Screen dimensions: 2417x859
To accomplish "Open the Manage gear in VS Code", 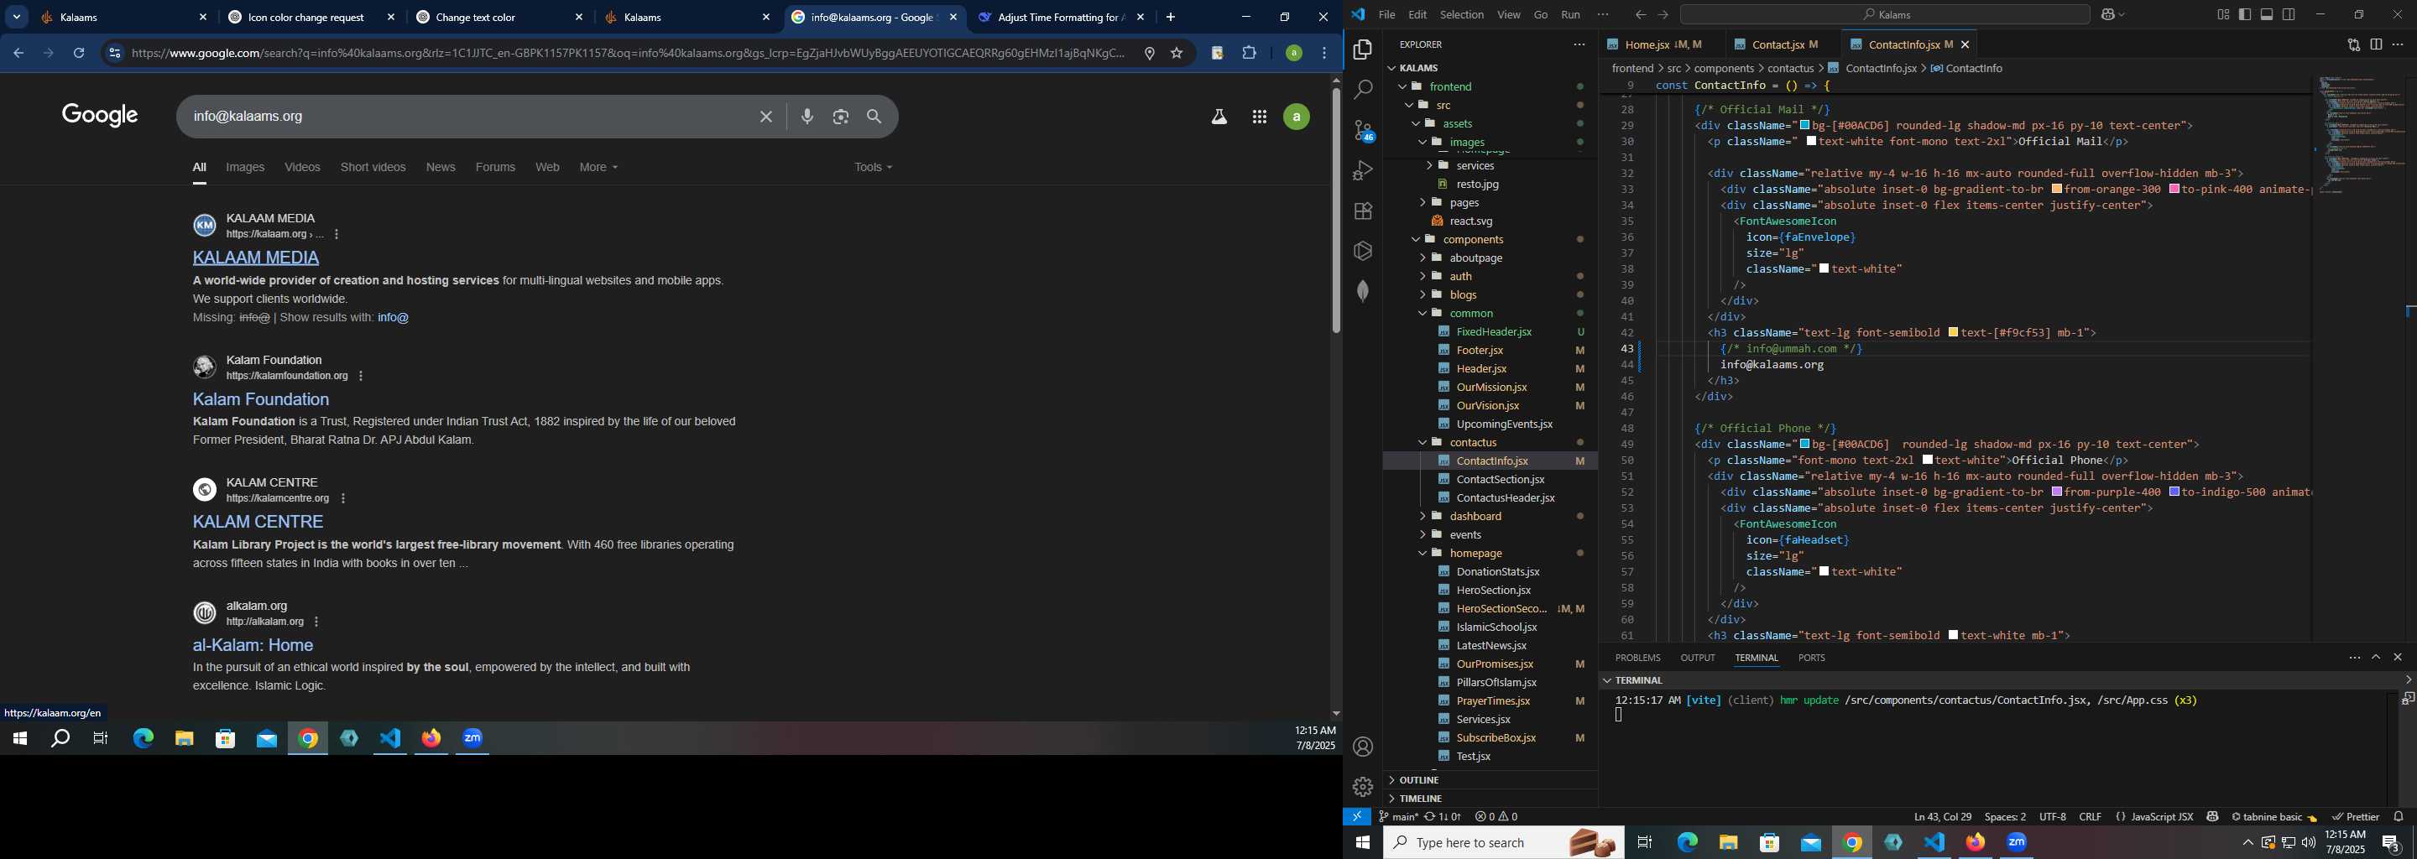I will [1362, 787].
